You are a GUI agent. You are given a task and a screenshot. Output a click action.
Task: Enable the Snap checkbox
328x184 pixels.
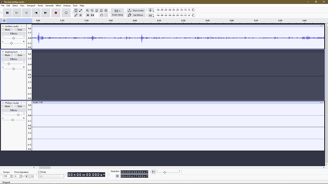coord(39,172)
